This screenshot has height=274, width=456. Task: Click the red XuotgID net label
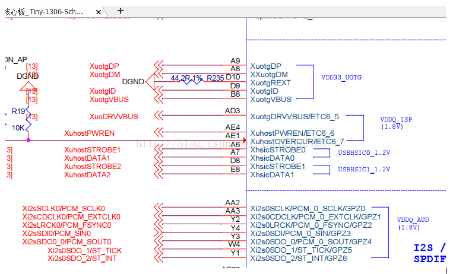pos(103,91)
